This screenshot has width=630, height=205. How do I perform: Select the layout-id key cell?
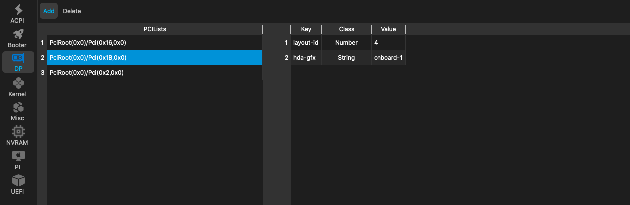(306, 43)
